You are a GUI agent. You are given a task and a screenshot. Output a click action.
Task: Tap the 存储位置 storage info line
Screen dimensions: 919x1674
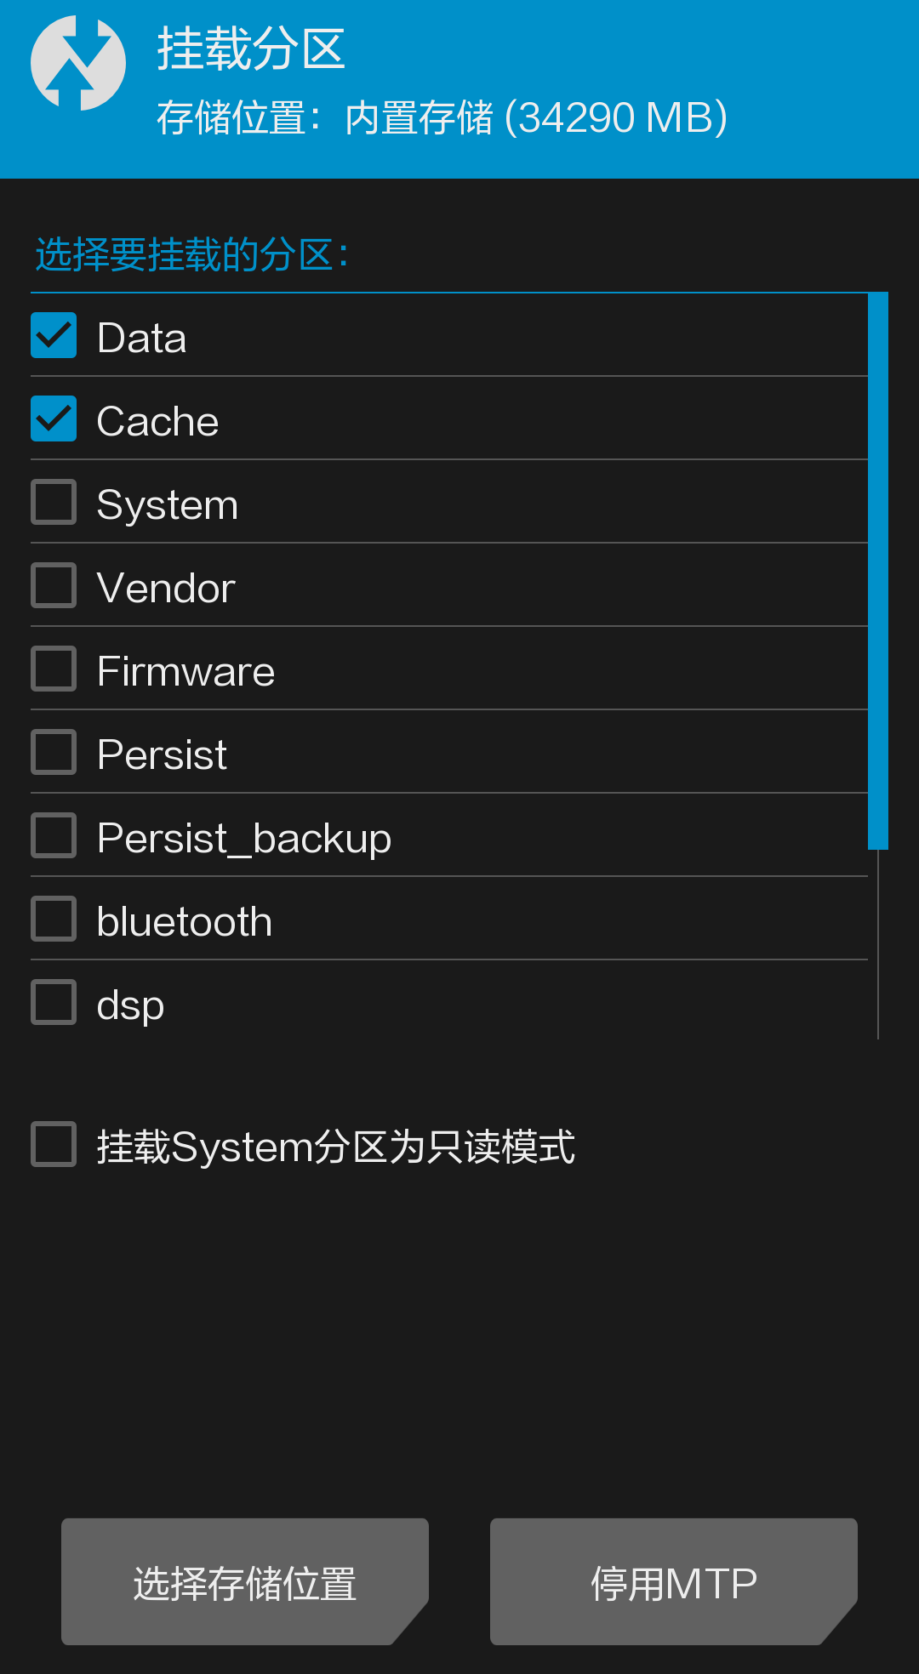coord(442,117)
